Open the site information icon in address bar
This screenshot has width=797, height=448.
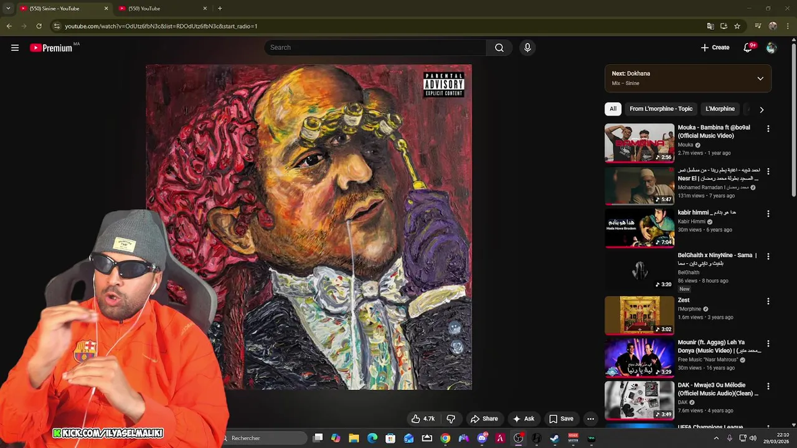point(57,26)
